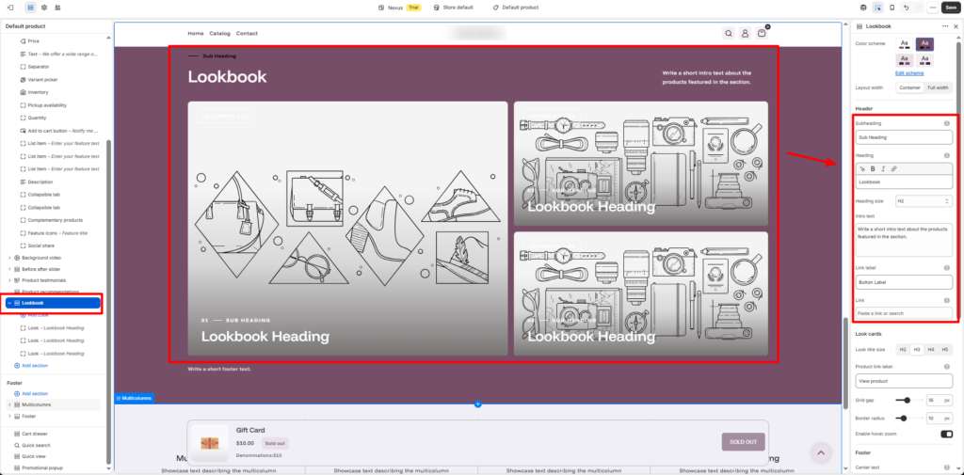Click the dynamic source icon beside Link label
The image size is (964, 475).
tap(947, 268)
